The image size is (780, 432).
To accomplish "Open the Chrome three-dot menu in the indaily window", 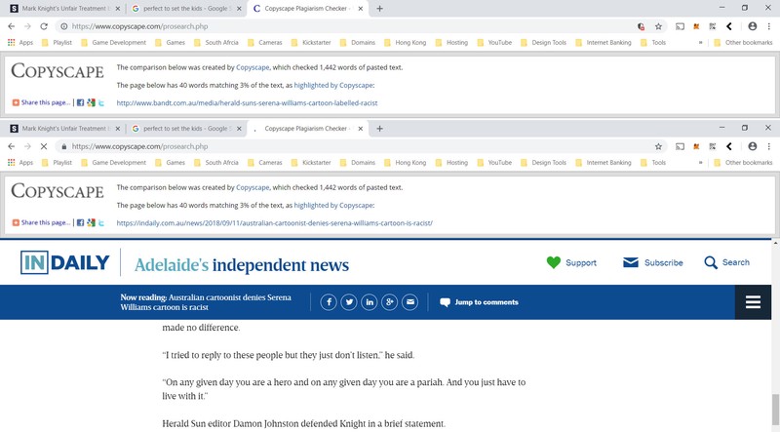I will (768, 146).
